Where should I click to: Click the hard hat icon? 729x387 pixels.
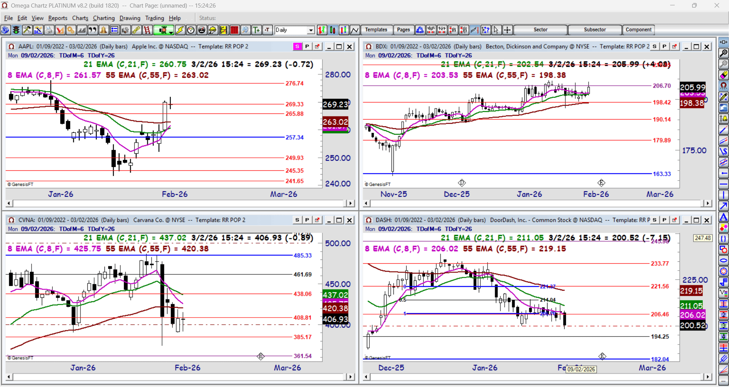click(213, 30)
